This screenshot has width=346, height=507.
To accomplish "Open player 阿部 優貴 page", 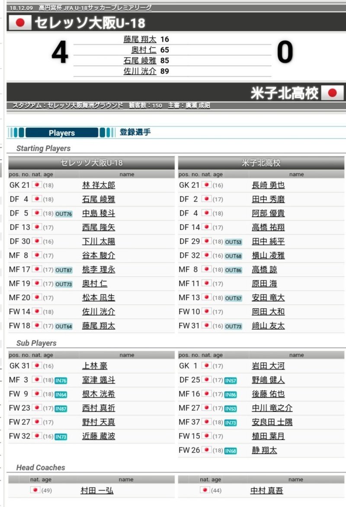I will click(268, 214).
